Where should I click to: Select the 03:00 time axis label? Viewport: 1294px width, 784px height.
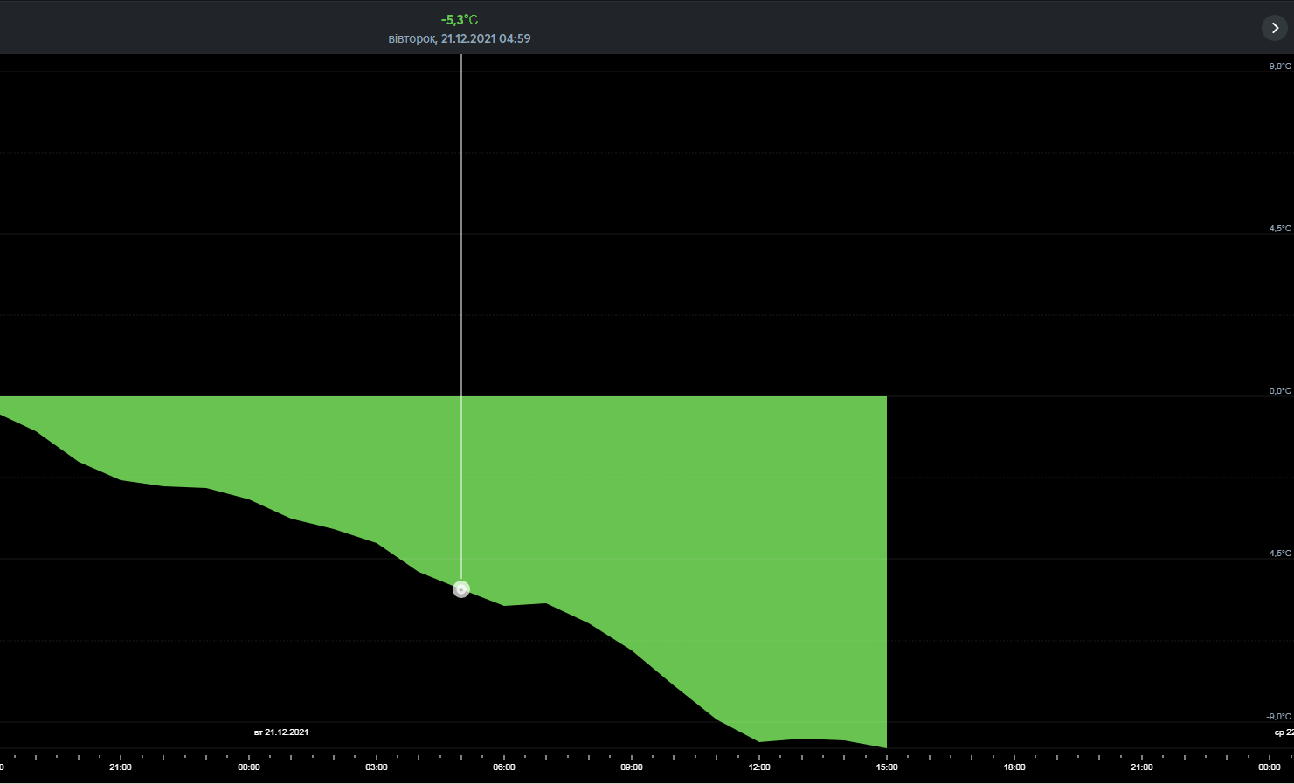377,767
